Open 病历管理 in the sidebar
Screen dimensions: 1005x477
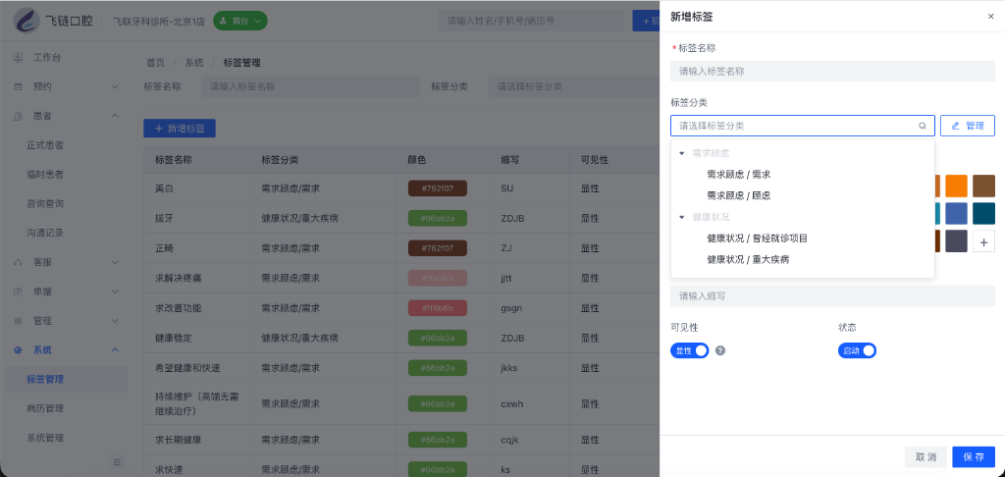[x=45, y=408]
